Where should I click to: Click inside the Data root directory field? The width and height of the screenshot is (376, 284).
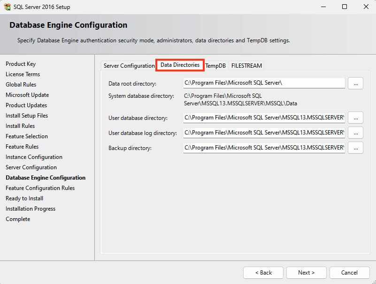(264, 83)
